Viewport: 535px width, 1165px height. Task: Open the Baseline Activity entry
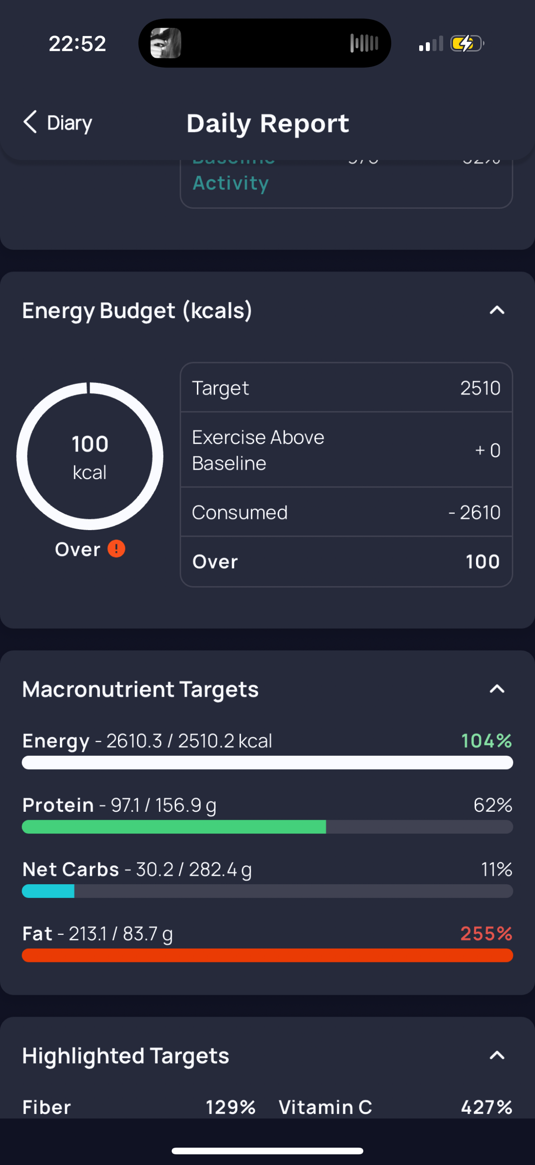[x=231, y=183]
